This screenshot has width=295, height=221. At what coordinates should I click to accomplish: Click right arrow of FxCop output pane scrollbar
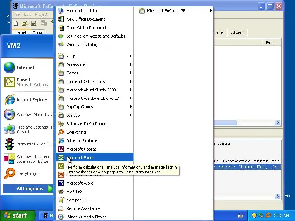278,196
